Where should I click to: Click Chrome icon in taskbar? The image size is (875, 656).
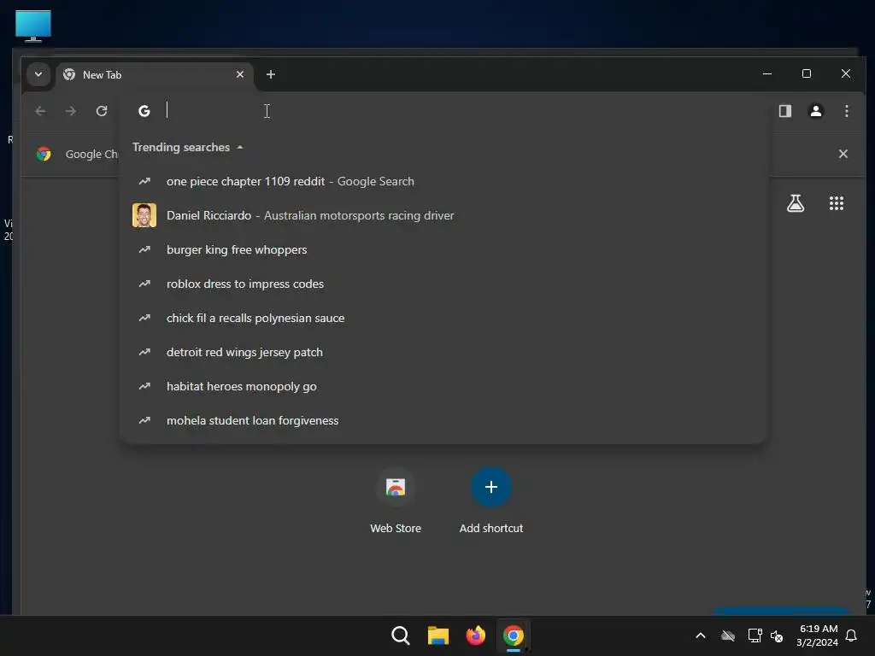513,635
